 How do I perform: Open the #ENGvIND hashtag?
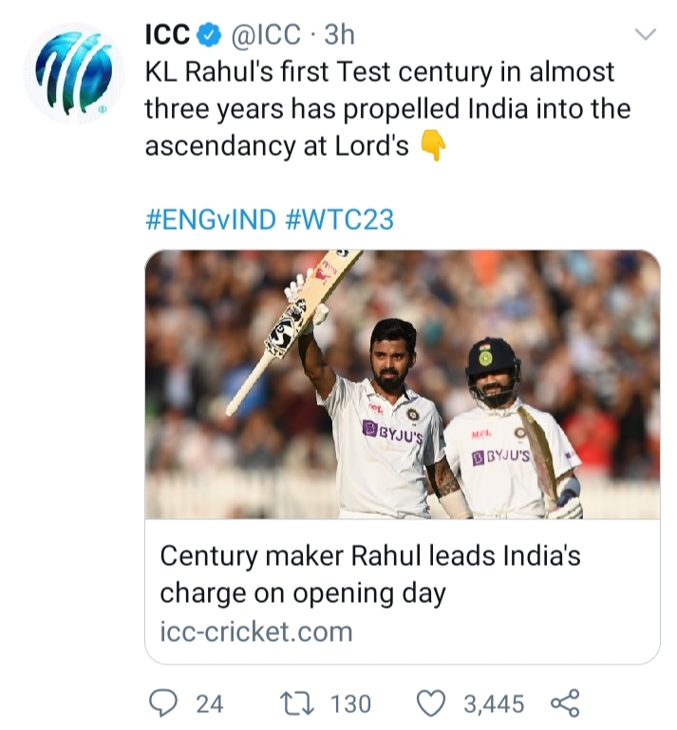point(209,220)
